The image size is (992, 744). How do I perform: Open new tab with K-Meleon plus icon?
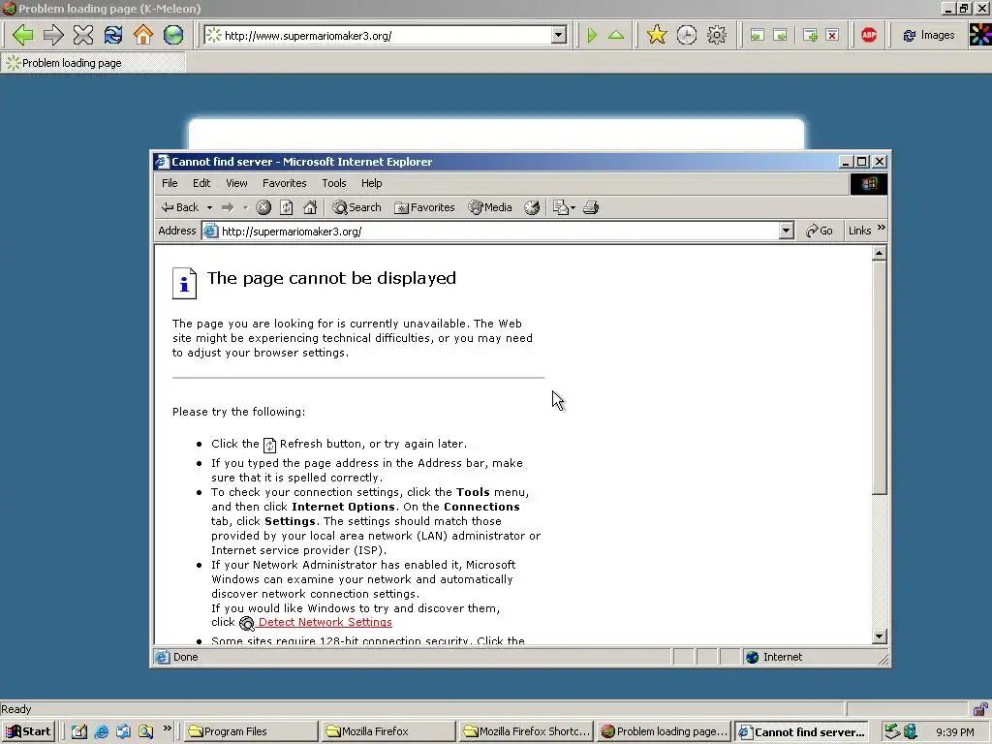[810, 36]
